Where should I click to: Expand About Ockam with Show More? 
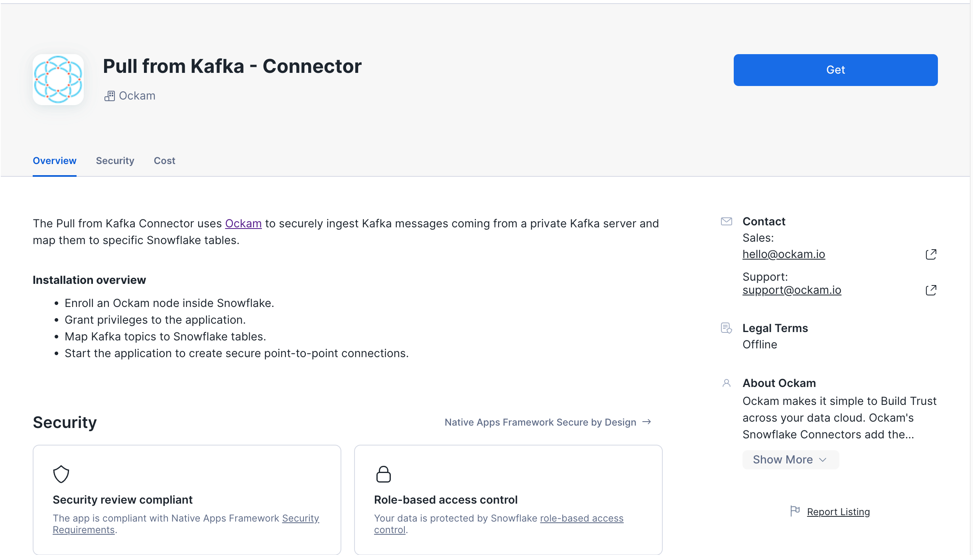click(790, 459)
